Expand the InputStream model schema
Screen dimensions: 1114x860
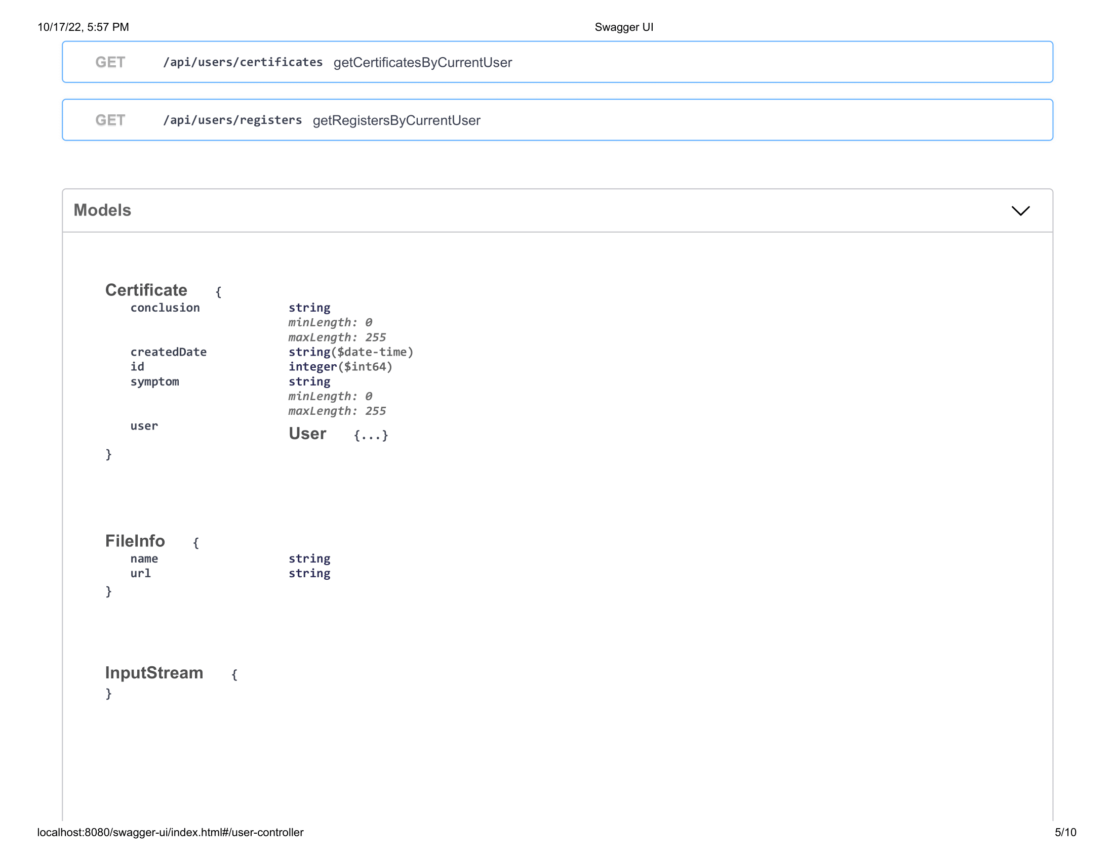[153, 672]
